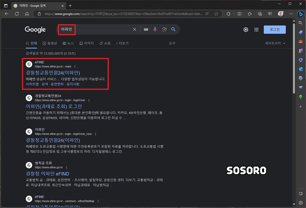Open 이파인(과태료 조회) 로그인 result
The width and height of the screenshot is (306, 208).
click(x=54, y=107)
